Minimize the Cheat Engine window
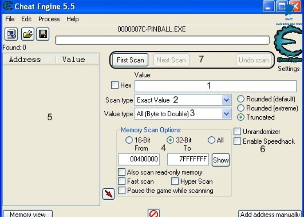This screenshot has height=217, width=304. 268,6
